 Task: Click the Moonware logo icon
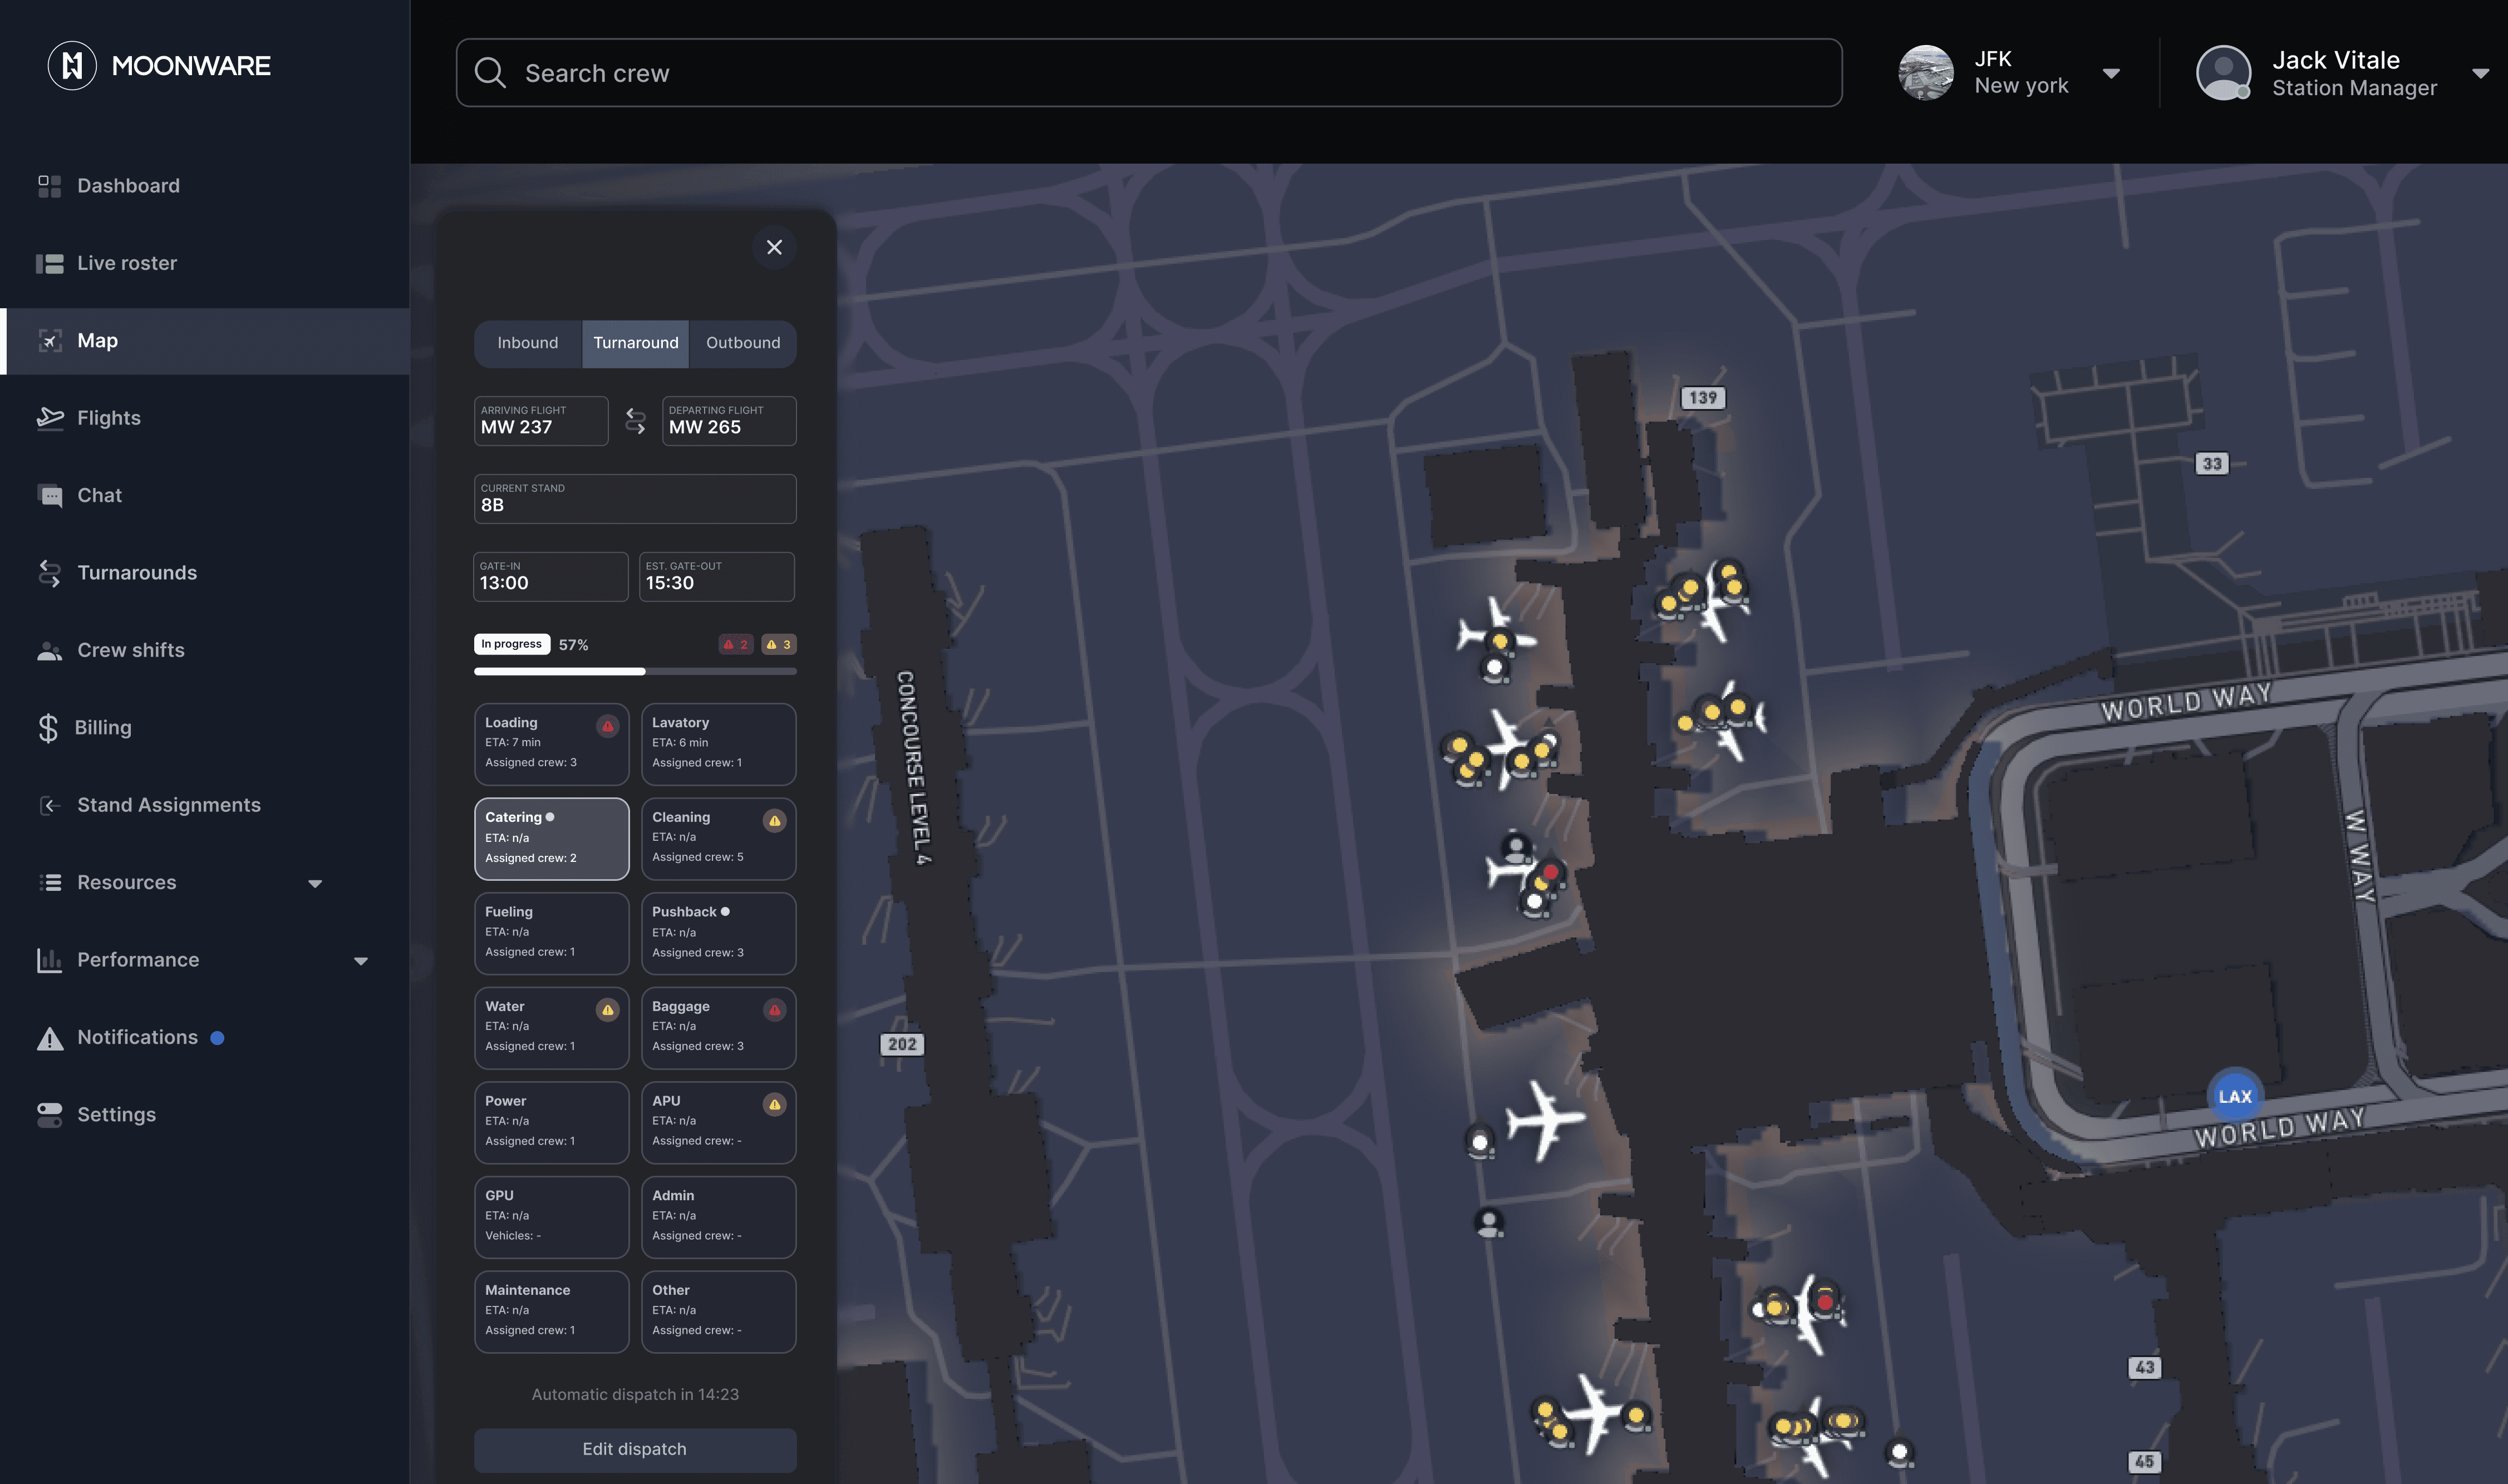pos(72,66)
